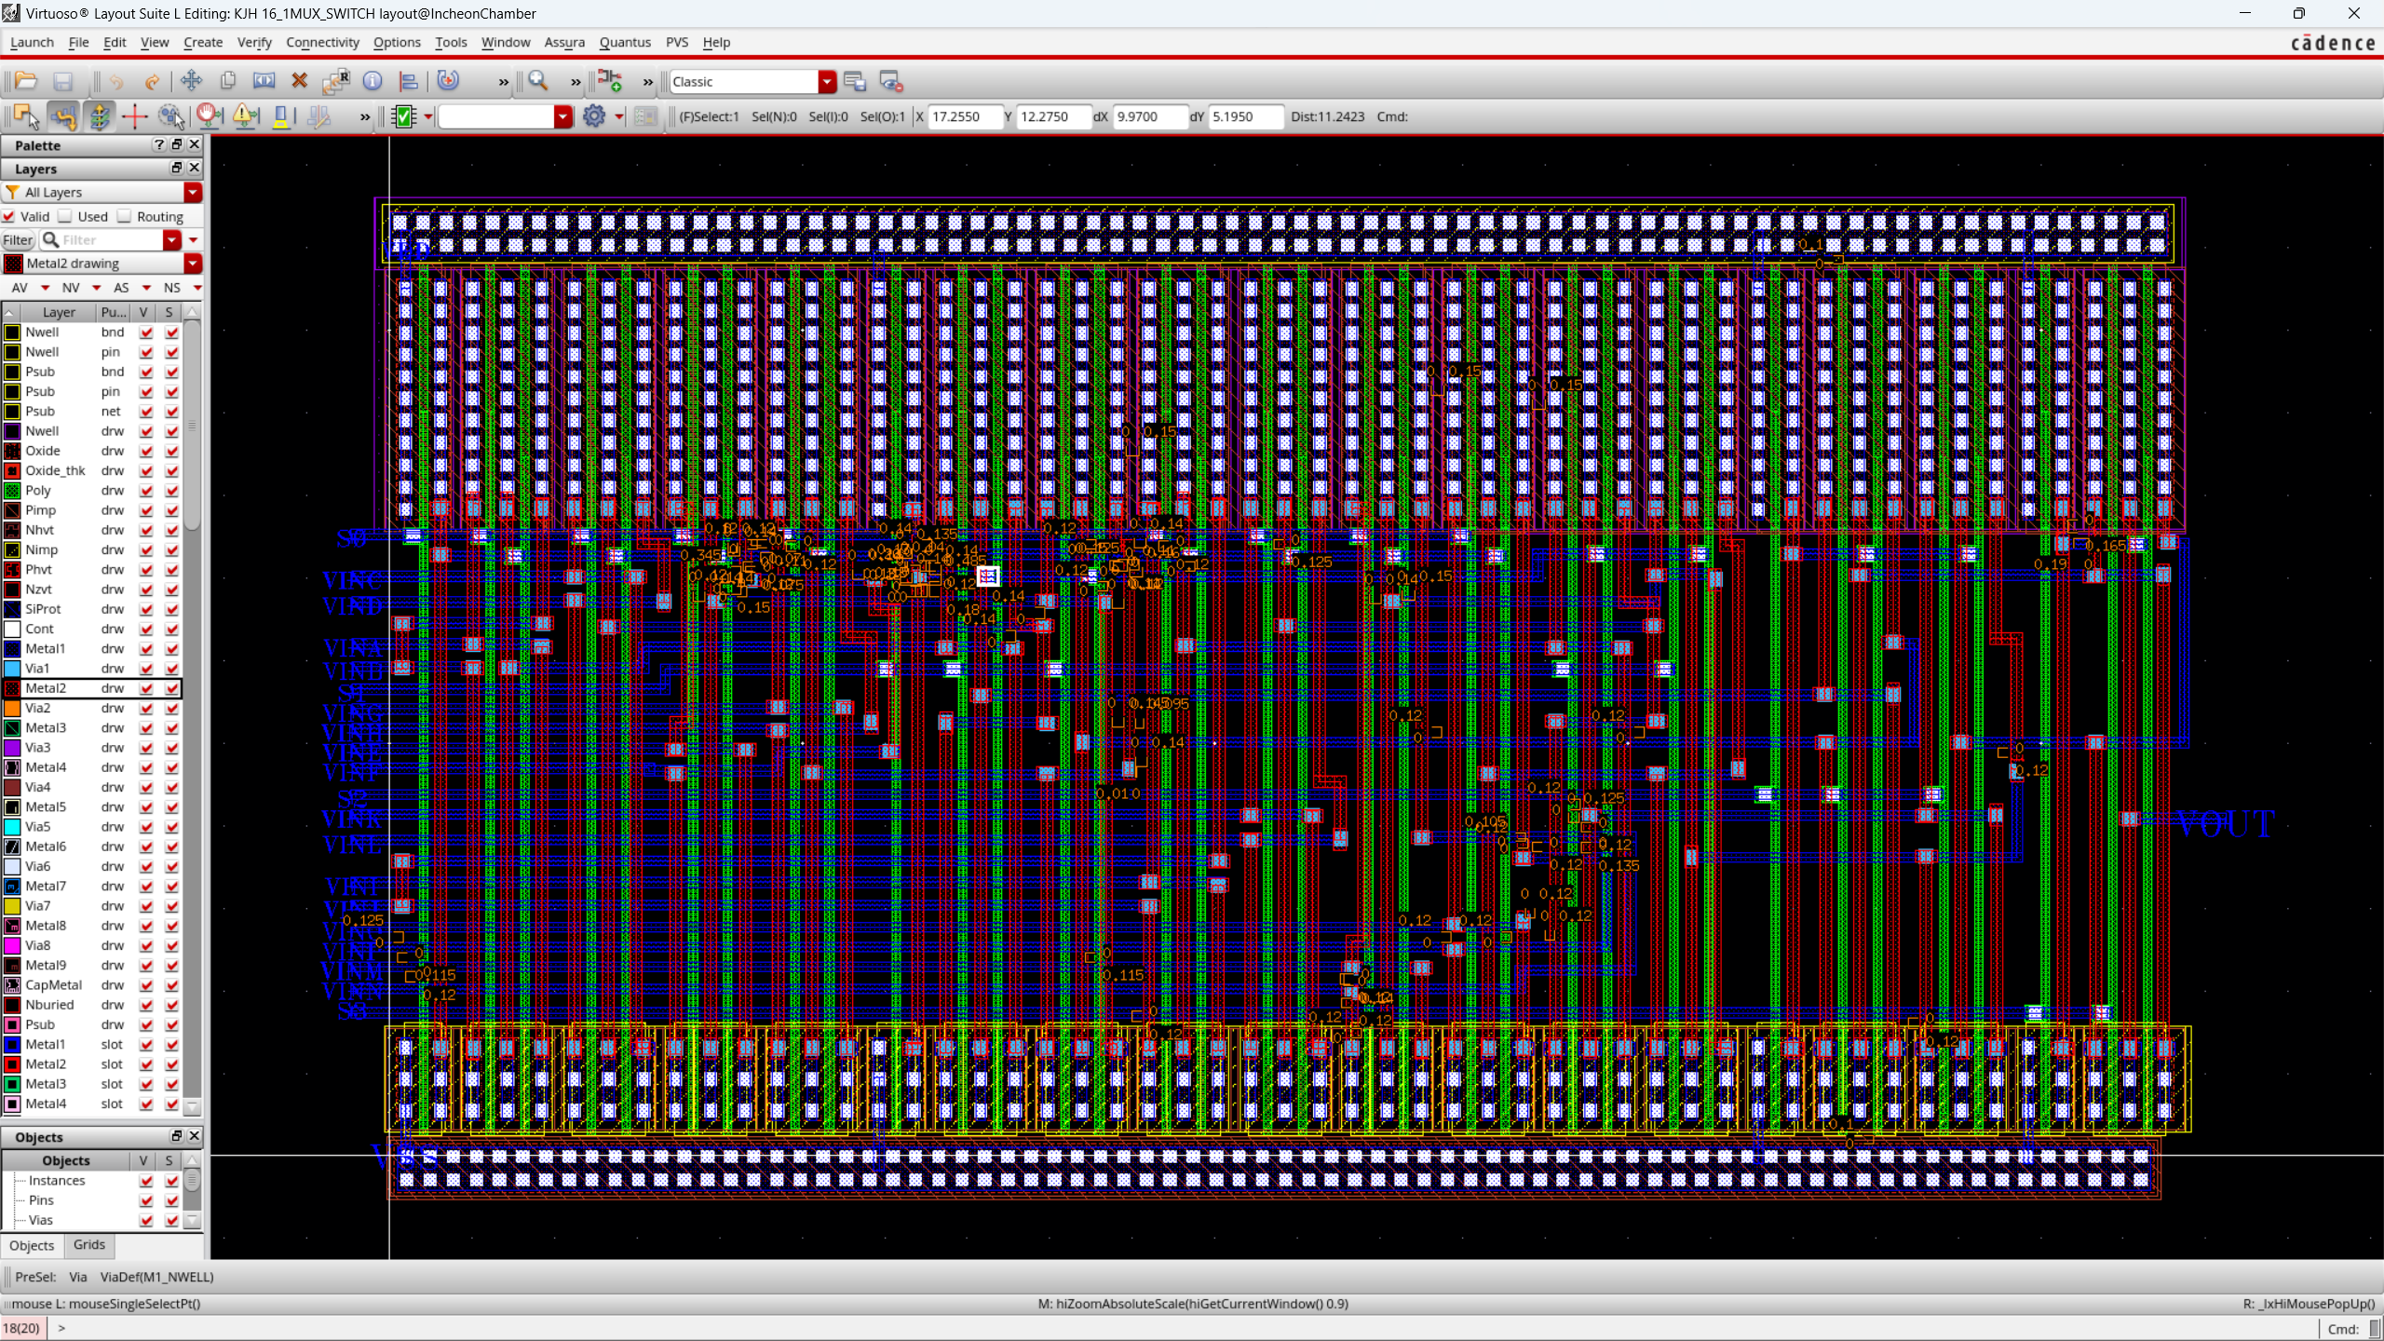Click the Open file folder icon
The height and width of the screenshot is (1341, 2384).
point(26,82)
